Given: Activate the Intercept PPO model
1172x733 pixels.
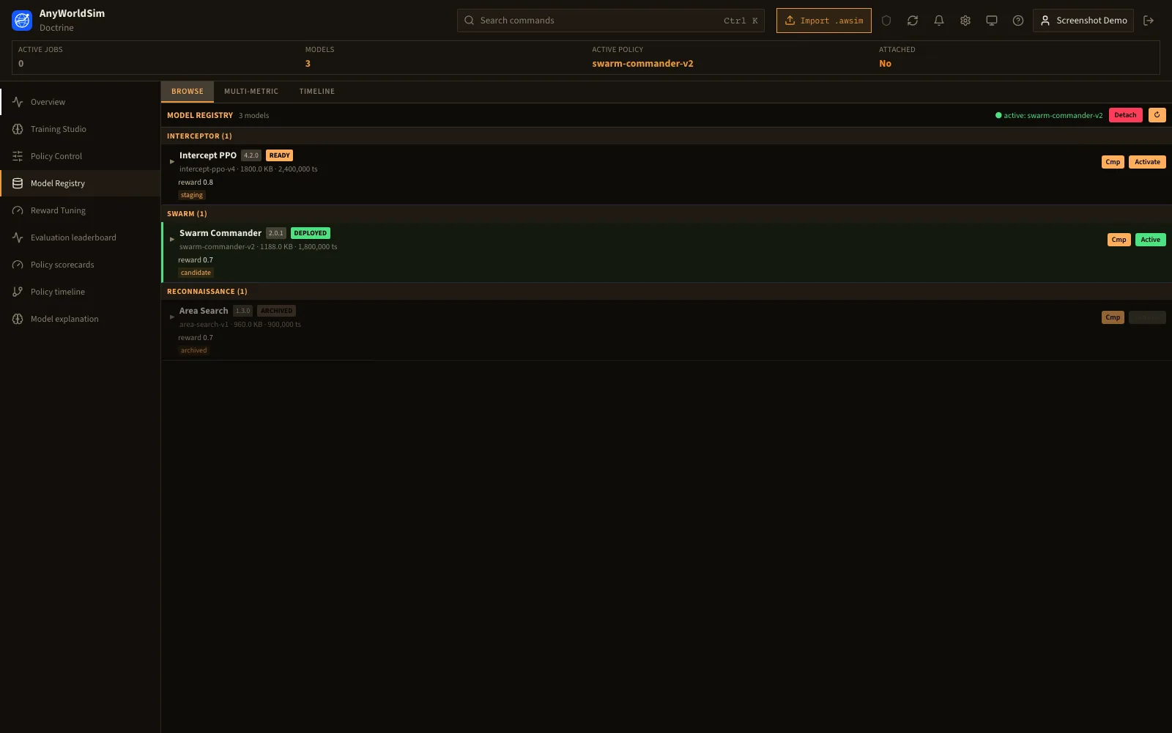Looking at the screenshot, I should [x=1147, y=162].
